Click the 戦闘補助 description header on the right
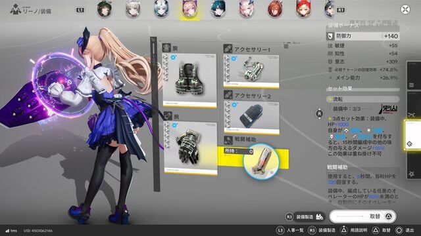421x236 pixels. [337, 167]
